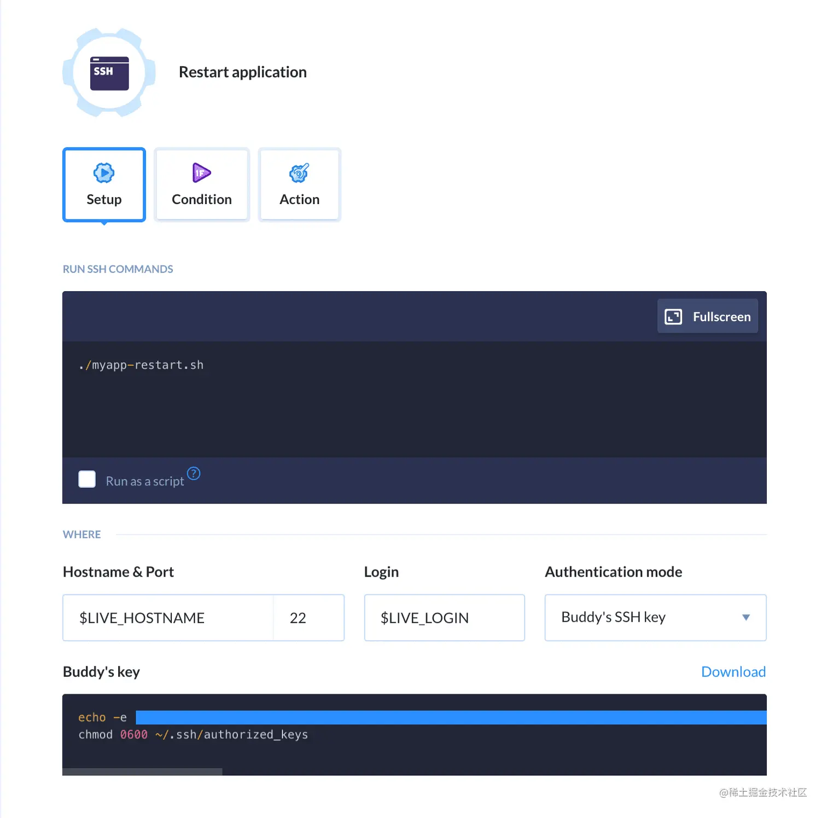Switch to the Action tab
Image resolution: width=827 pixels, height=818 pixels.
[299, 185]
